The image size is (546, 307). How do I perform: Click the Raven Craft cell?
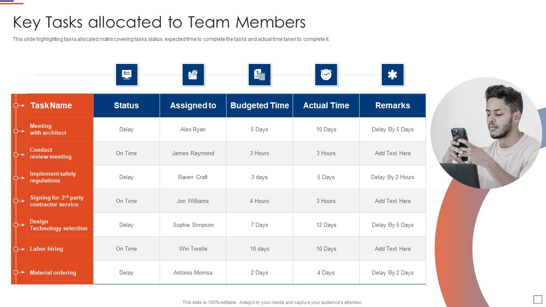point(193,177)
